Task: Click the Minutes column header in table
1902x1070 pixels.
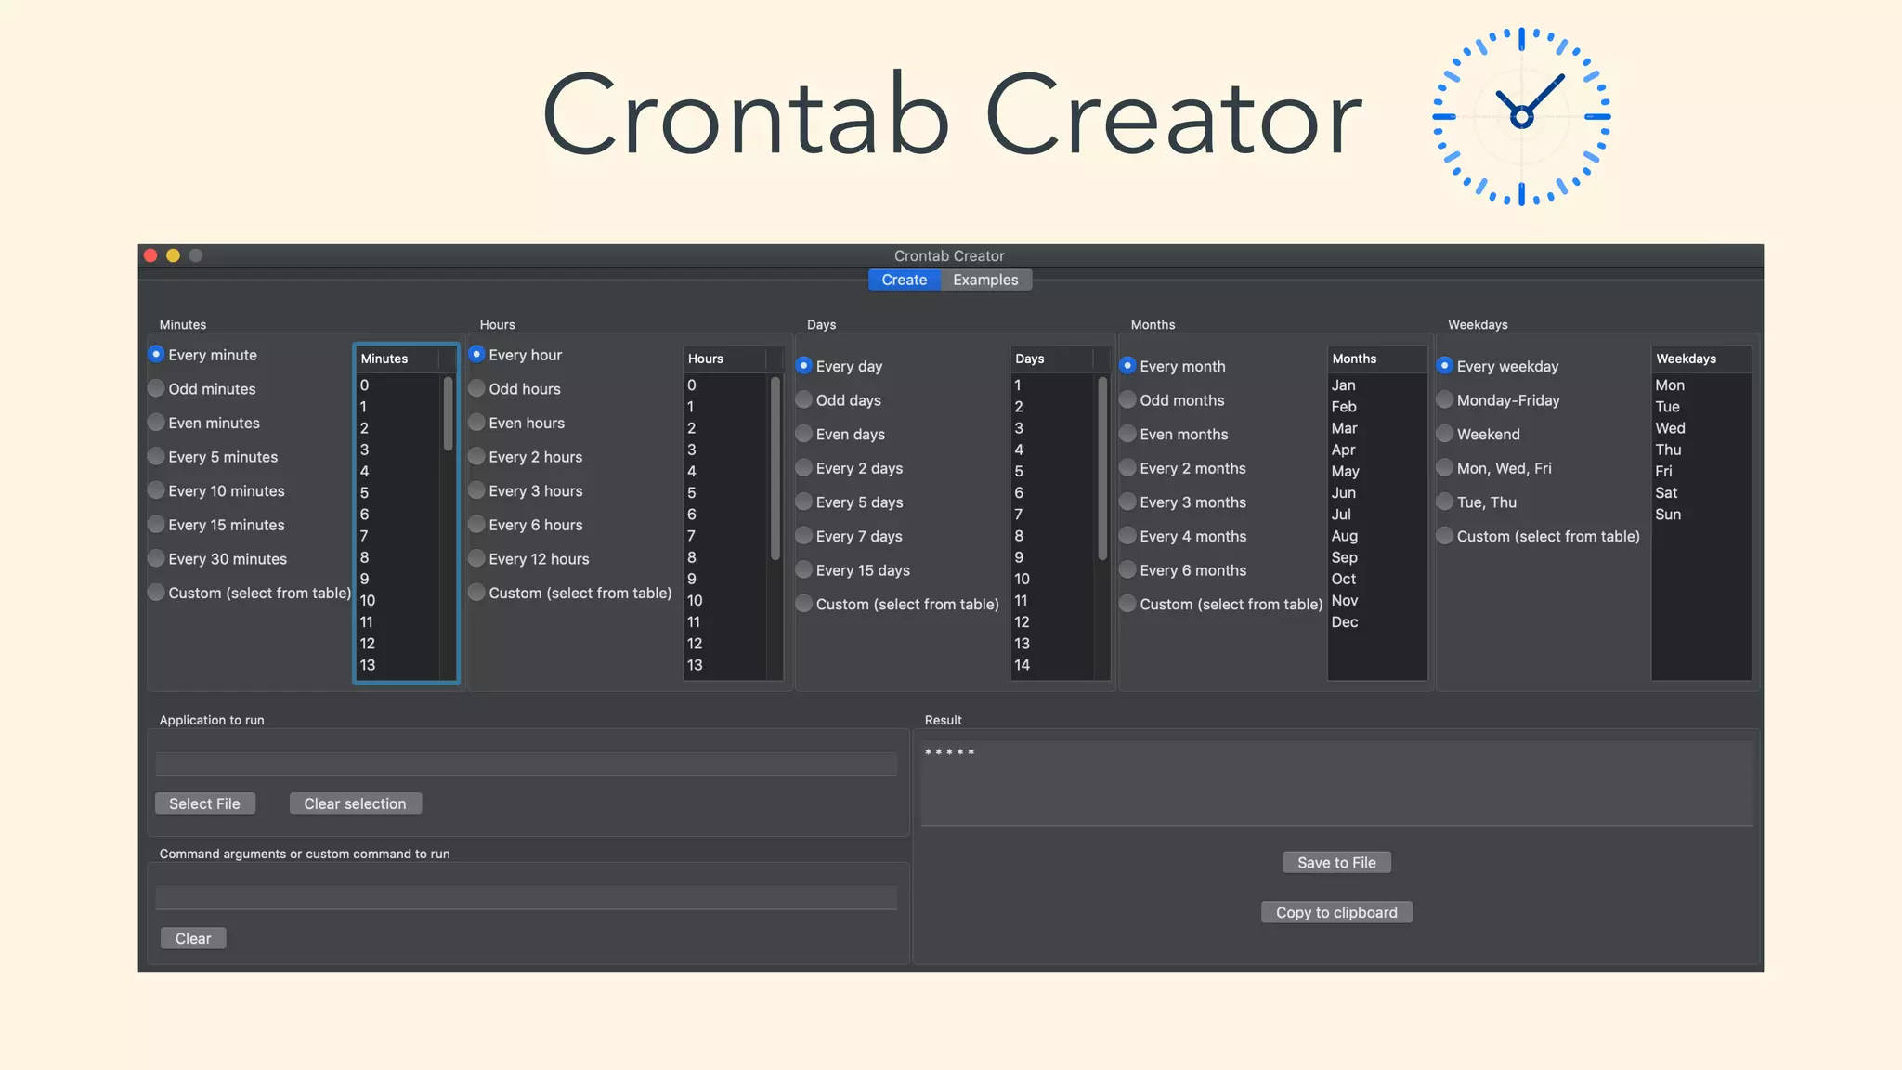Action: [398, 359]
